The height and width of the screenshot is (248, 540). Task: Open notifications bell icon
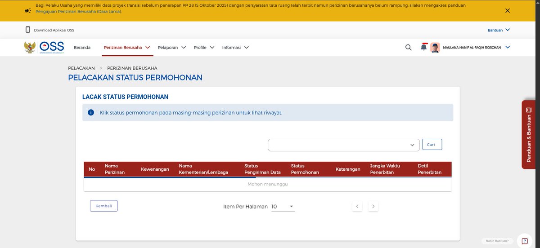pos(424,47)
